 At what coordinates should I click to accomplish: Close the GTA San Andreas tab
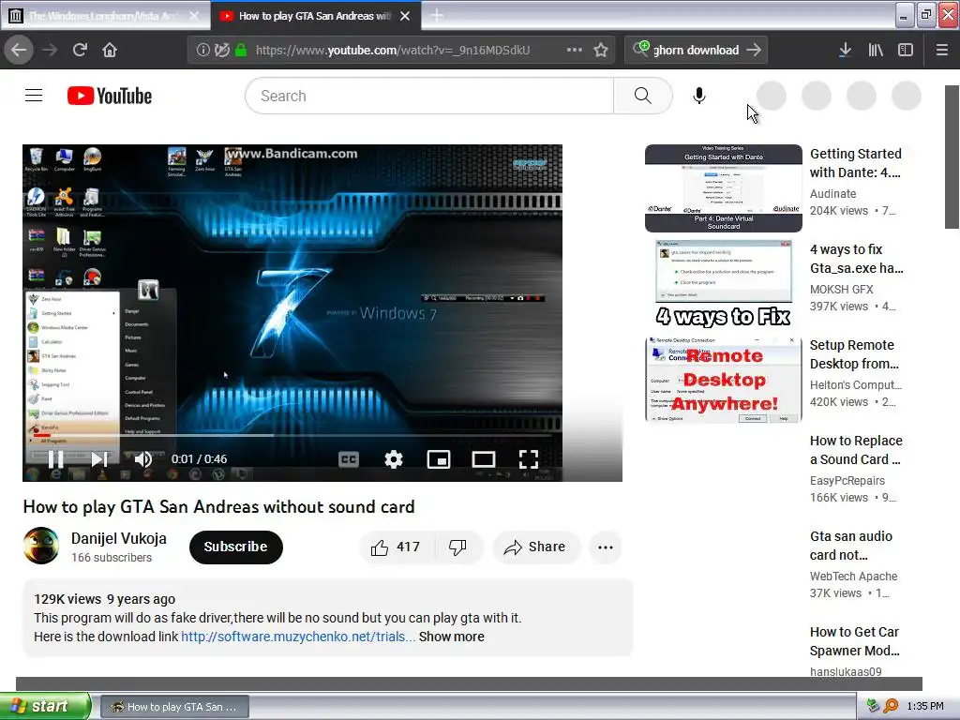pos(405,16)
